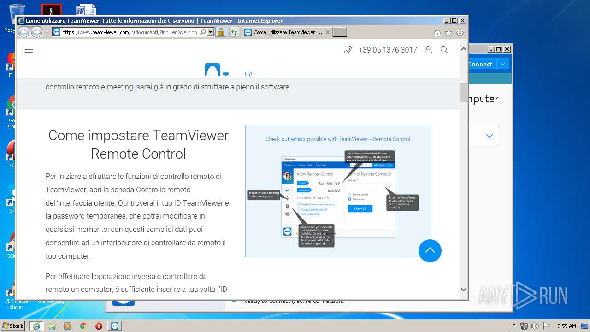The width and height of the screenshot is (590, 332).
Task: Click the red Opera taskbar icon
Action: point(99,326)
